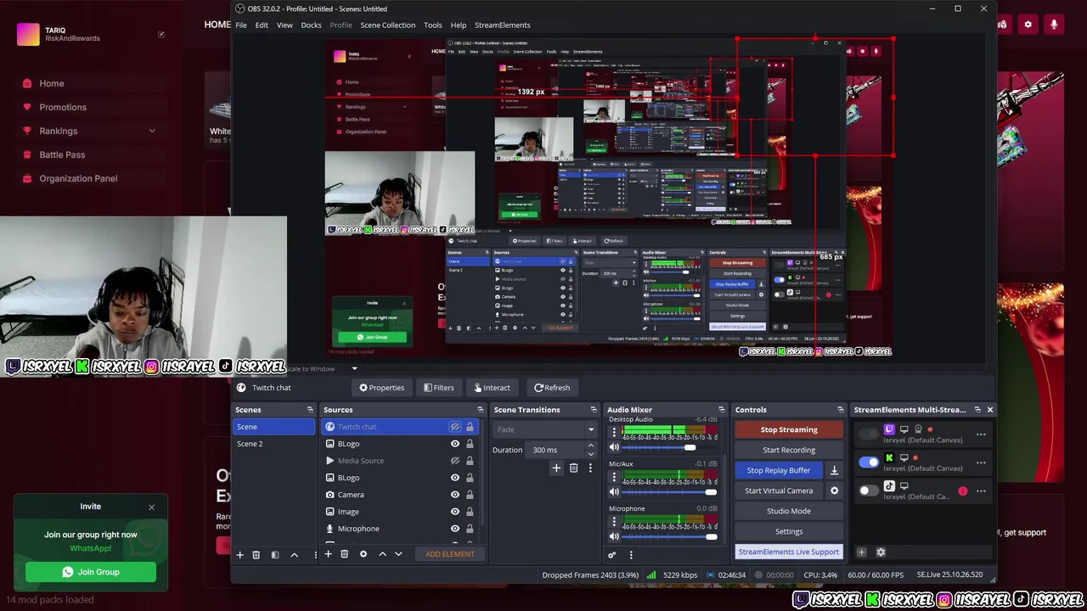Click TikTok output red warning icon
Image resolution: width=1087 pixels, height=611 pixels.
click(963, 490)
